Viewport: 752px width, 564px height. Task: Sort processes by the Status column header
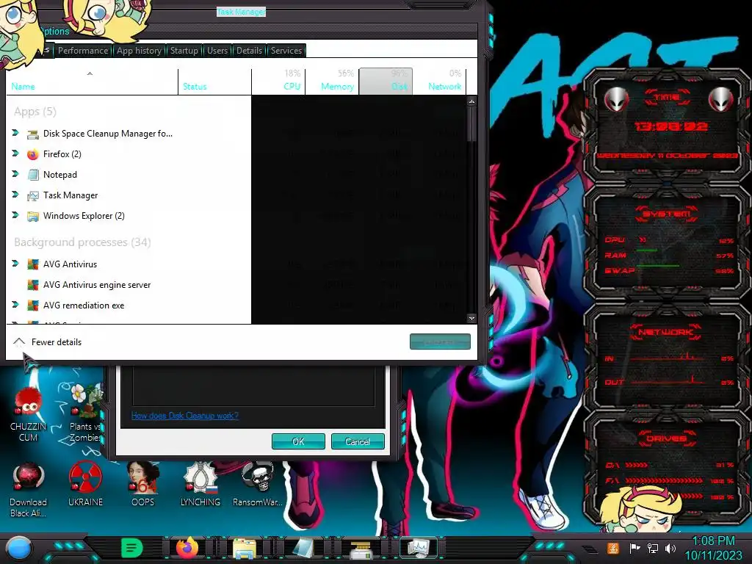[214, 81]
